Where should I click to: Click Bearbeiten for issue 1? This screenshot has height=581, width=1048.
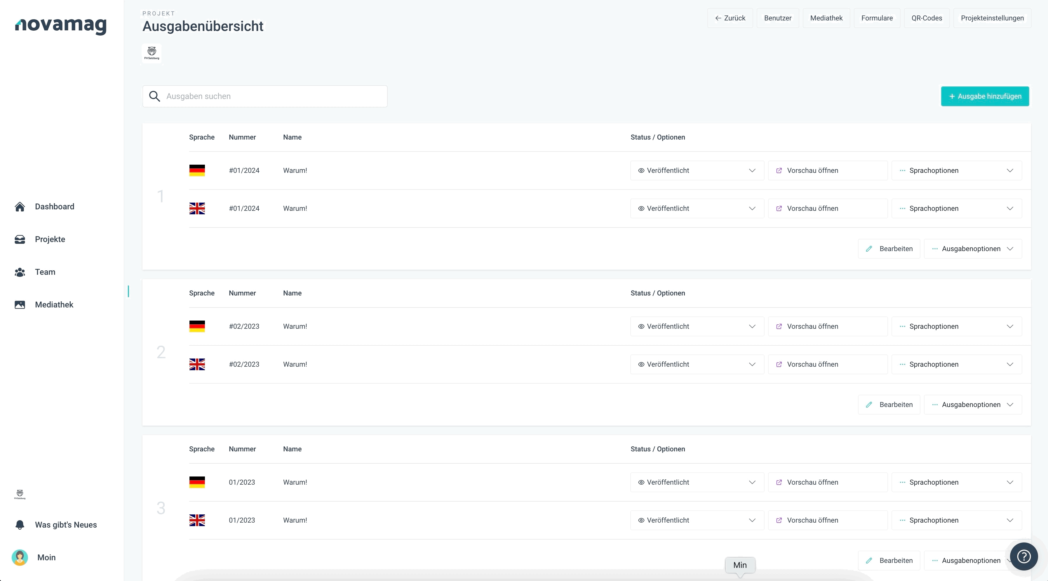[889, 248]
